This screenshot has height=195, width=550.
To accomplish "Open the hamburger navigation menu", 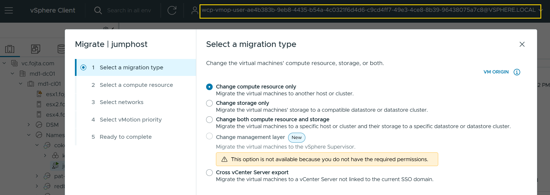I will [9, 10].
